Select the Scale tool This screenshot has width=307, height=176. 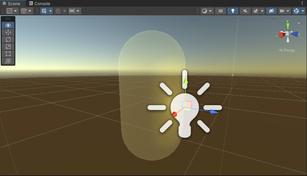pyautogui.click(x=8, y=47)
